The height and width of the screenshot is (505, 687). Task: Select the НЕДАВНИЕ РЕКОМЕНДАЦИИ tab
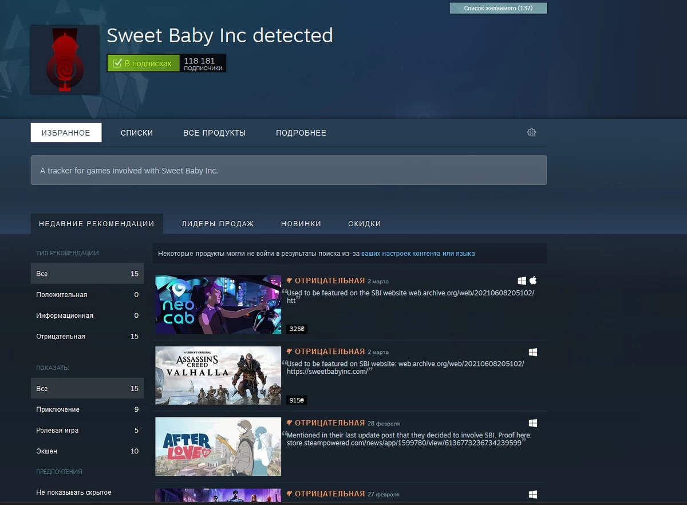97,224
